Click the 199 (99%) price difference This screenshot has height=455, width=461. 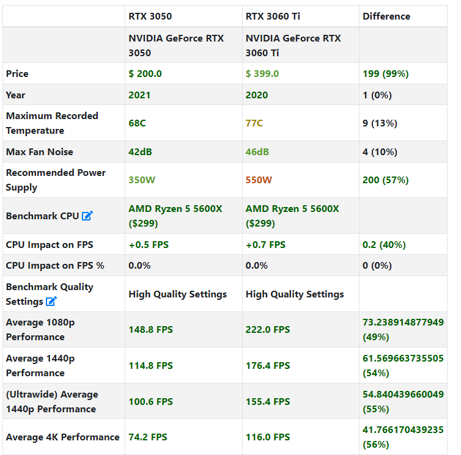[x=386, y=73]
